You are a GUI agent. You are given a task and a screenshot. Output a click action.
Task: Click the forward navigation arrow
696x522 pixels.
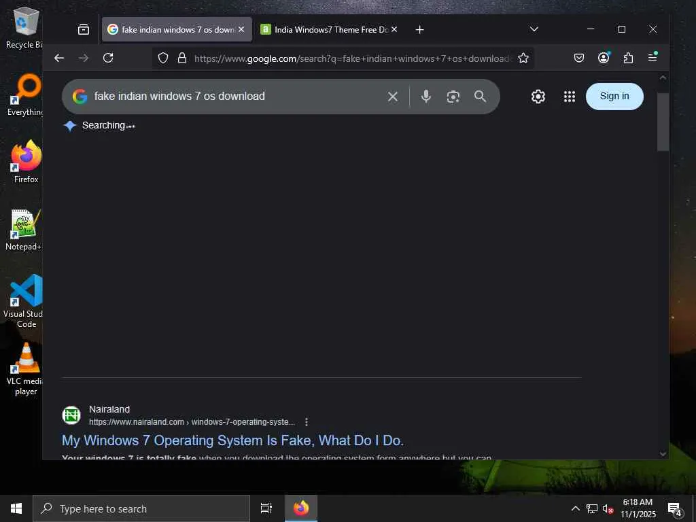(x=84, y=58)
